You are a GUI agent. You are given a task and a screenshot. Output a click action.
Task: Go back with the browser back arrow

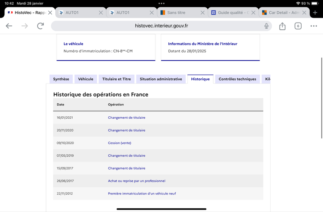click(x=9, y=26)
